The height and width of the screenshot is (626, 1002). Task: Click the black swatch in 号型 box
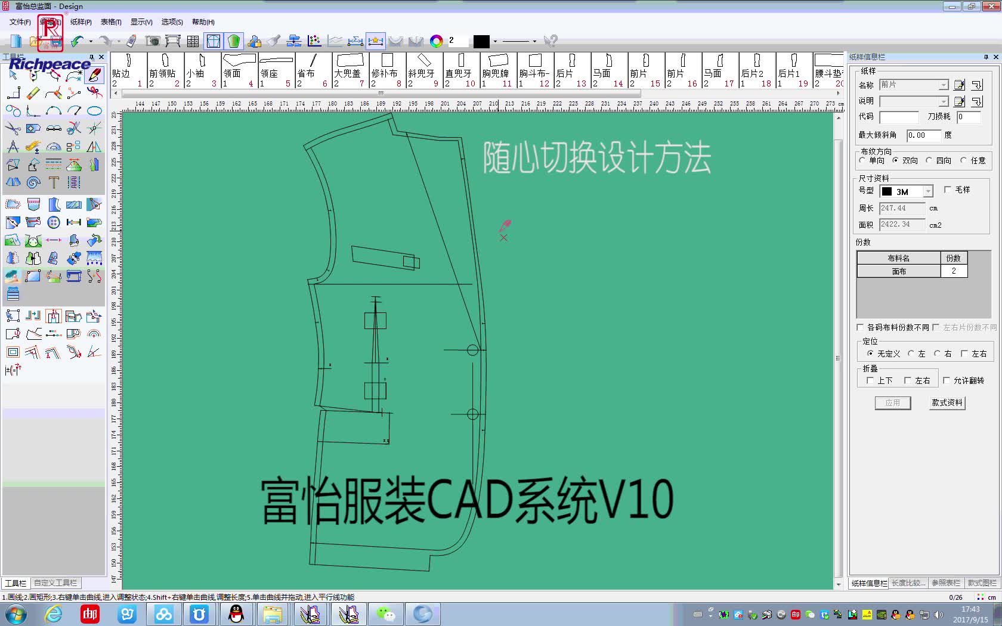pyautogui.click(x=887, y=191)
